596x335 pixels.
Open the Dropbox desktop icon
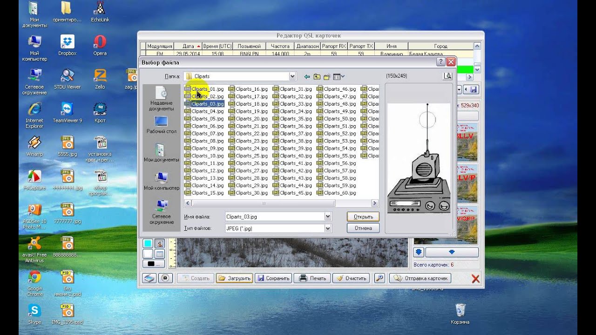pyautogui.click(x=68, y=45)
